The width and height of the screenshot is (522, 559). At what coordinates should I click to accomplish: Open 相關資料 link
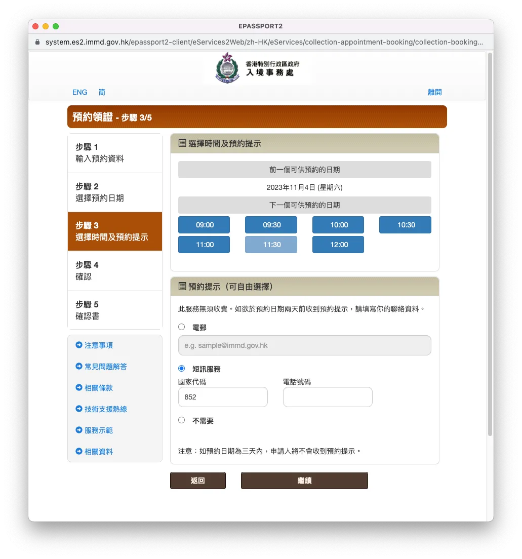tap(99, 452)
